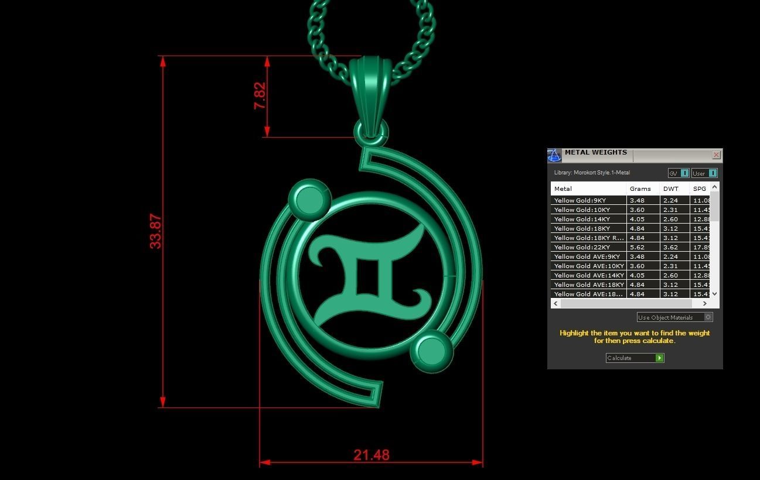760x480 pixels.
Task: Sort by the DWT column header
Action: 674,188
